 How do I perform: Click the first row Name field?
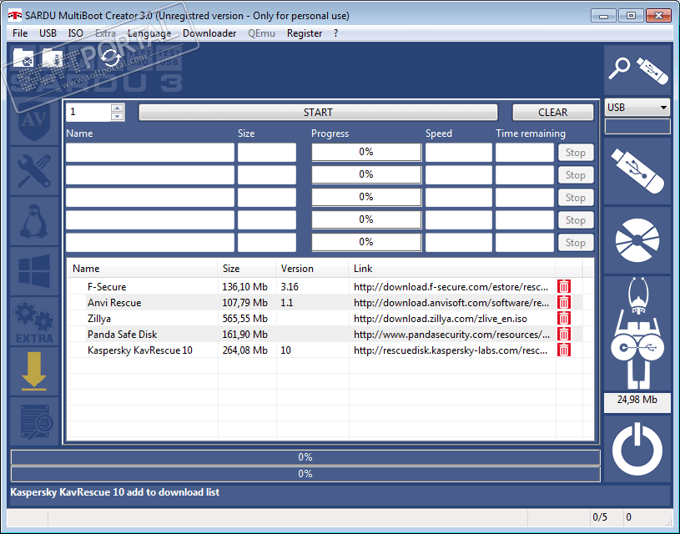pyautogui.click(x=150, y=152)
